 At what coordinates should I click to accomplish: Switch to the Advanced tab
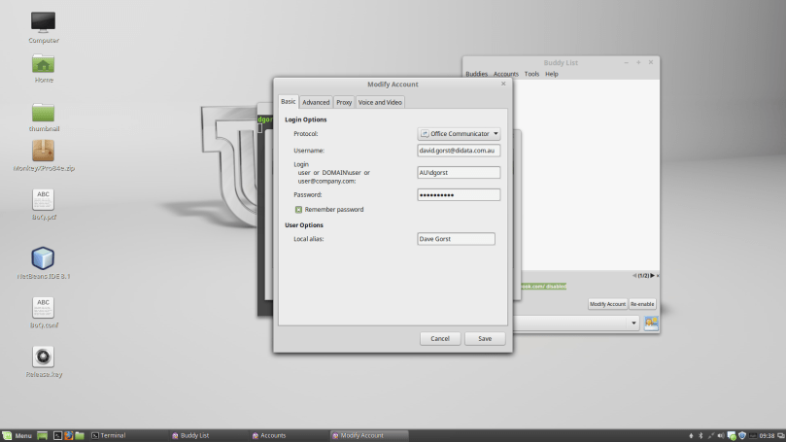tap(316, 102)
